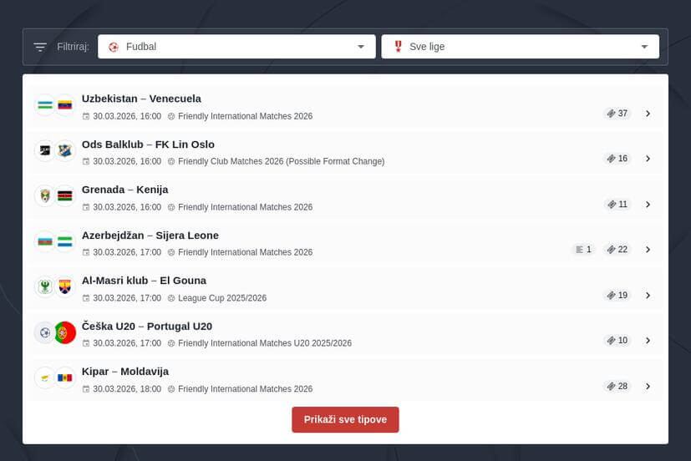This screenshot has height=461, width=691.
Task: Expand the Uzbekistan – Venecuela match arrow
Action: (x=648, y=114)
